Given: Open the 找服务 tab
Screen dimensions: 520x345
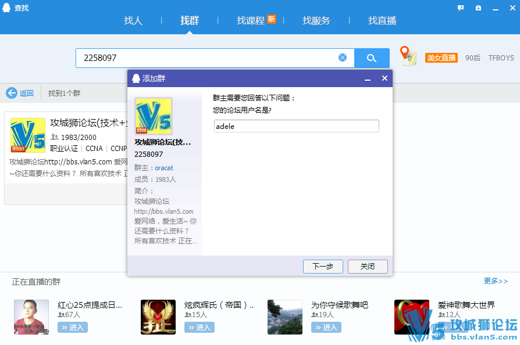Looking at the screenshot, I should 316,20.
